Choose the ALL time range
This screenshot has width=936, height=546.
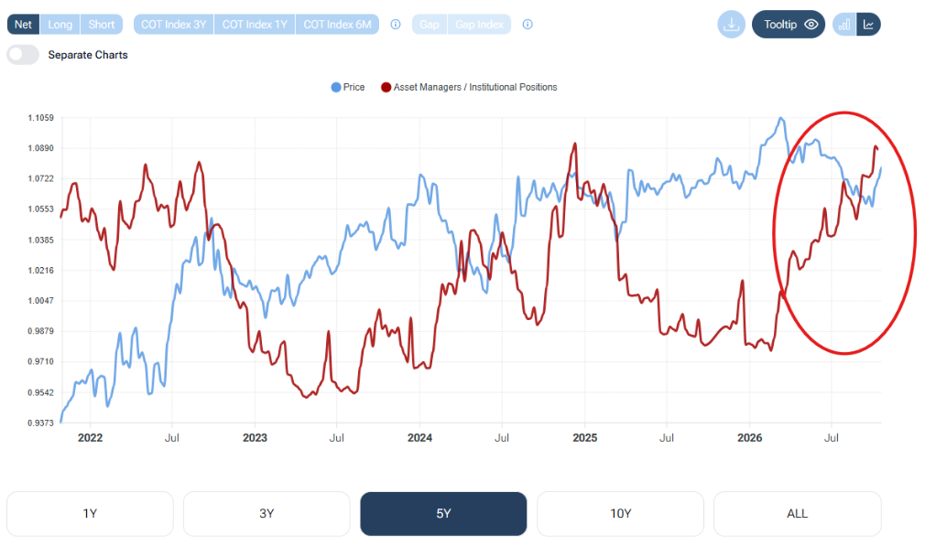click(x=797, y=514)
